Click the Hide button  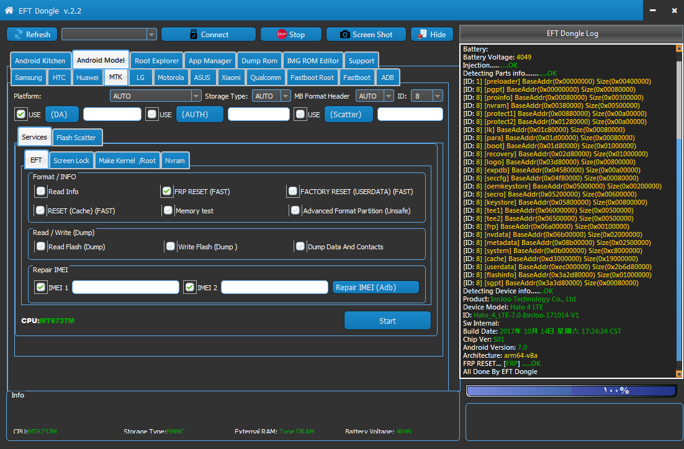tap(432, 35)
